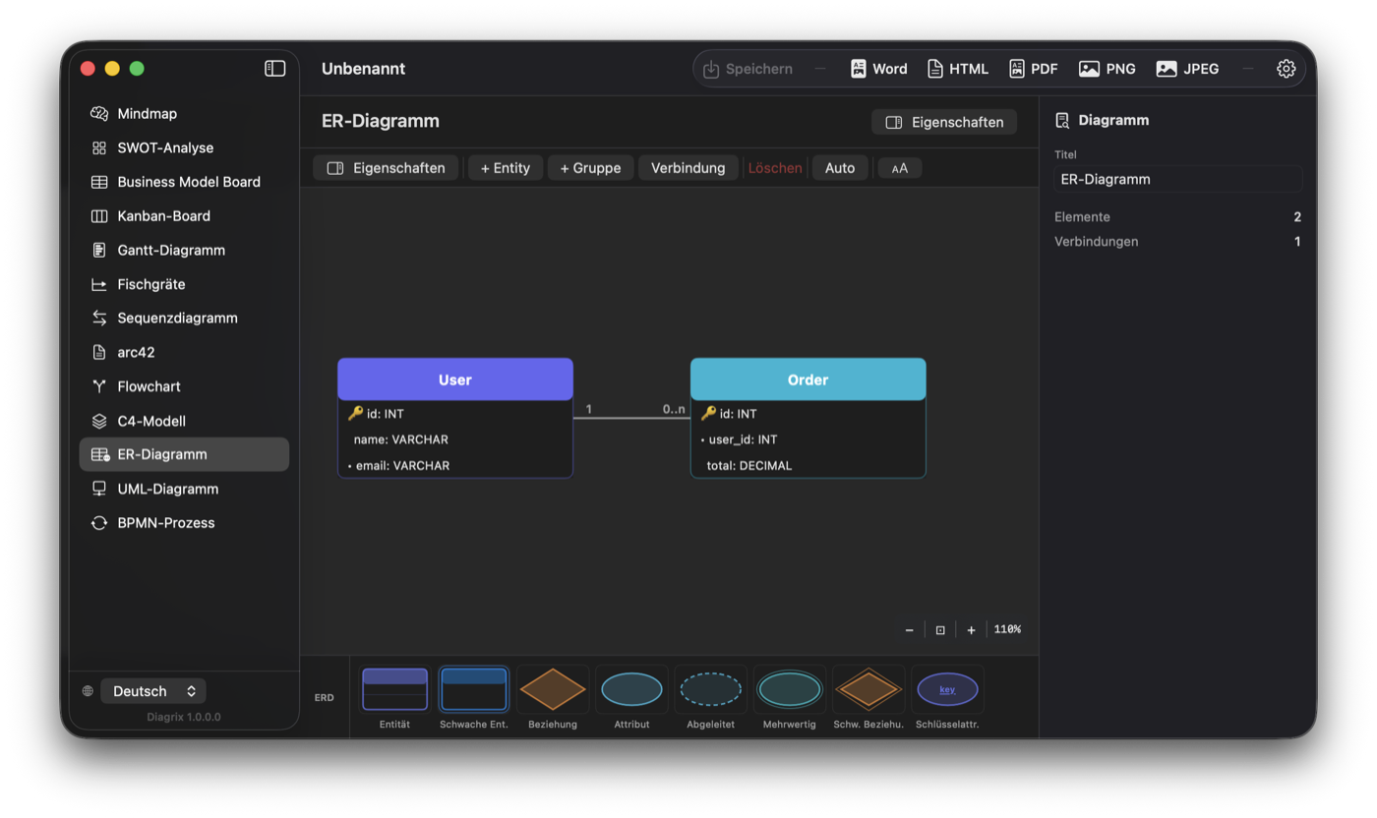
Task: Export diagram as HTML
Action: 958,69
